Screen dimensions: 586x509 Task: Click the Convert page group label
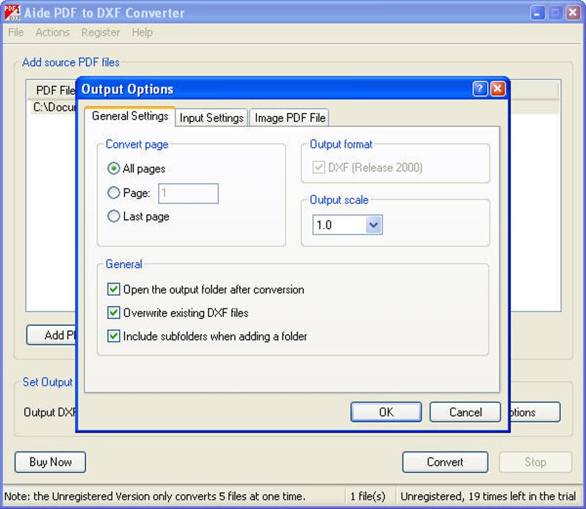tap(137, 144)
